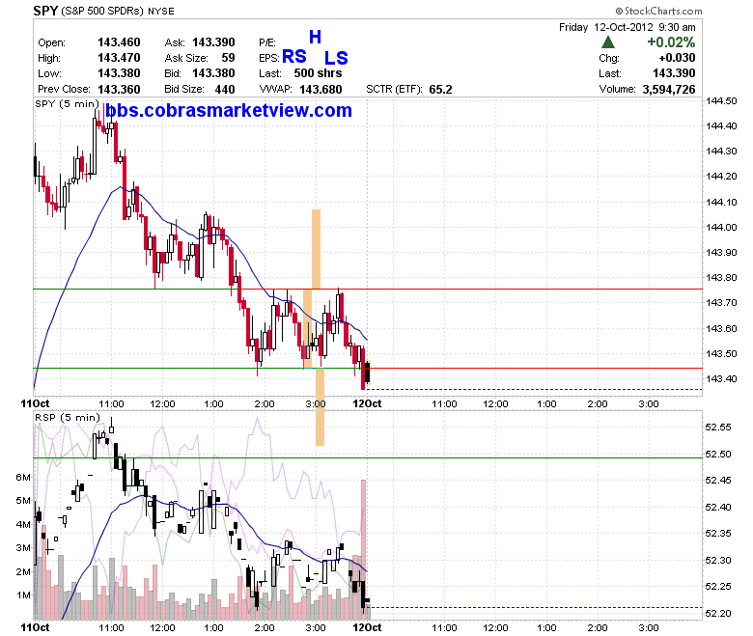The height and width of the screenshot is (636, 753).
Task: Click the 6M volume axis label
Action: 23,477
